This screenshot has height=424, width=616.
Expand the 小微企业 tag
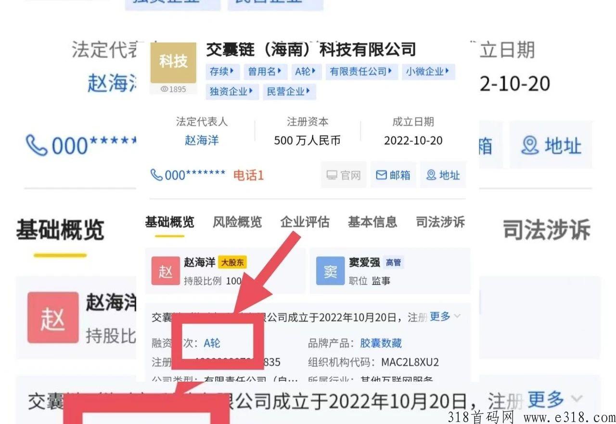tap(428, 72)
